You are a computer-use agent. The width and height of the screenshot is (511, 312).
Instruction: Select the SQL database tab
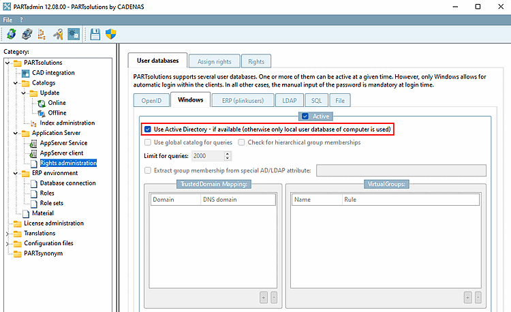pos(316,100)
